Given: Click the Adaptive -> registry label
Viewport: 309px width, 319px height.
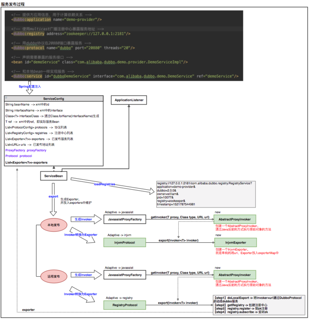Looking at the screenshot, I should 119,298.
